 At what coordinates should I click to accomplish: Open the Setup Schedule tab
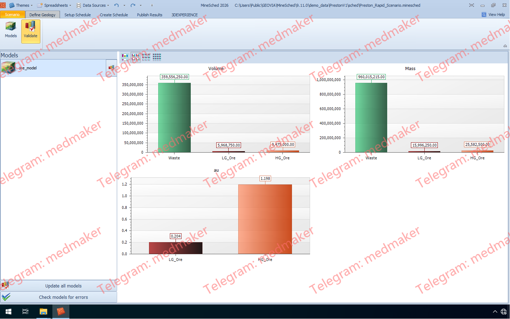[78, 15]
